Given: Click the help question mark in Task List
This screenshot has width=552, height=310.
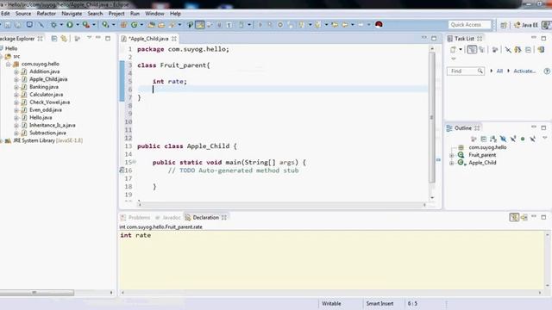Looking at the screenshot, I should pos(547,71).
